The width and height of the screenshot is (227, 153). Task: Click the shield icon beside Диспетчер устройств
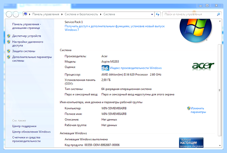9,36
